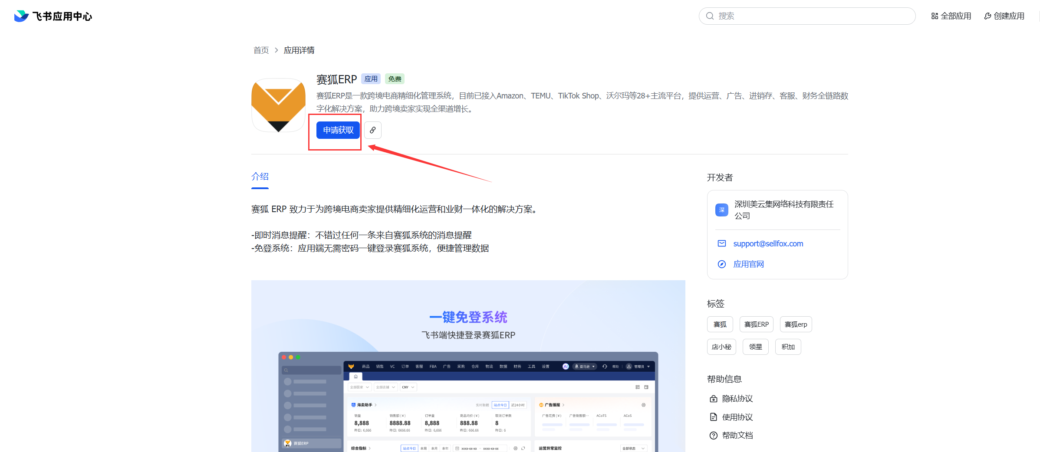Image resolution: width=1040 pixels, height=452 pixels.
Task: Click the 赛狐ERP app logo
Action: (x=278, y=105)
